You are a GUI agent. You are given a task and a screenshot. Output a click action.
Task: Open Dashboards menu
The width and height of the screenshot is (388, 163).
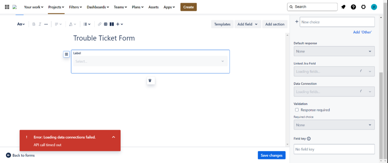[98, 7]
